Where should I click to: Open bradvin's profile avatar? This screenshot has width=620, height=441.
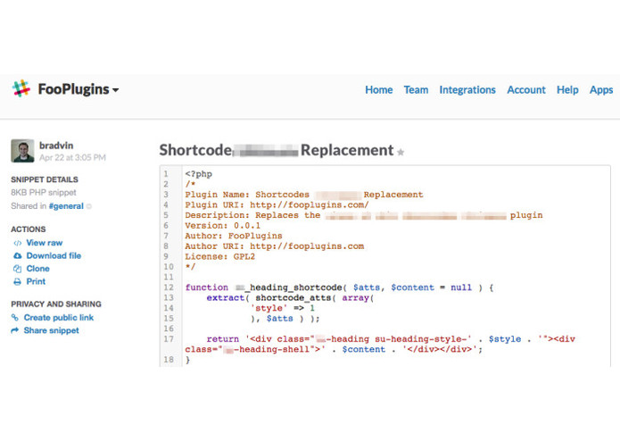click(x=22, y=151)
